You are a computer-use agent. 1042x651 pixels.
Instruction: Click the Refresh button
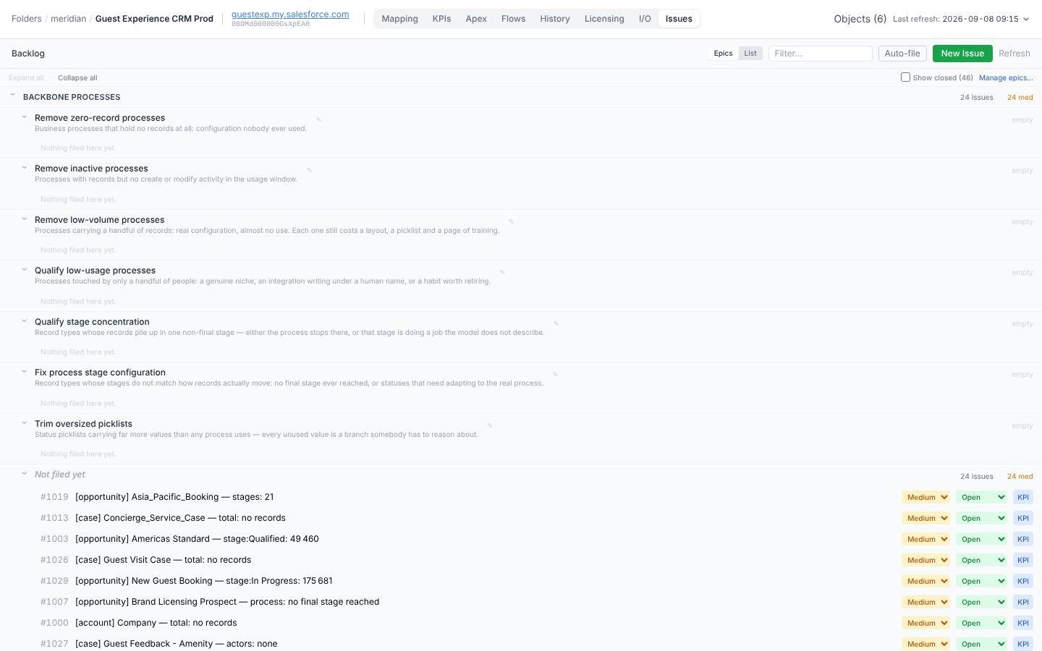(1015, 54)
